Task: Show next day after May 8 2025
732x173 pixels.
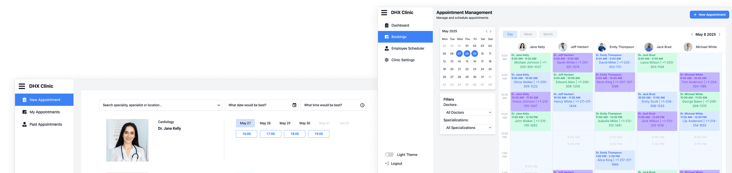Action: (x=719, y=35)
